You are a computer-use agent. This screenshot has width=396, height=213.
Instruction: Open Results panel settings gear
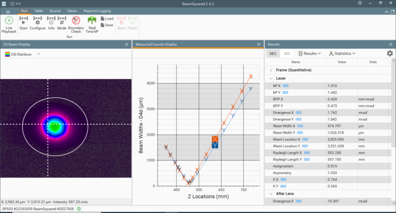(390, 53)
